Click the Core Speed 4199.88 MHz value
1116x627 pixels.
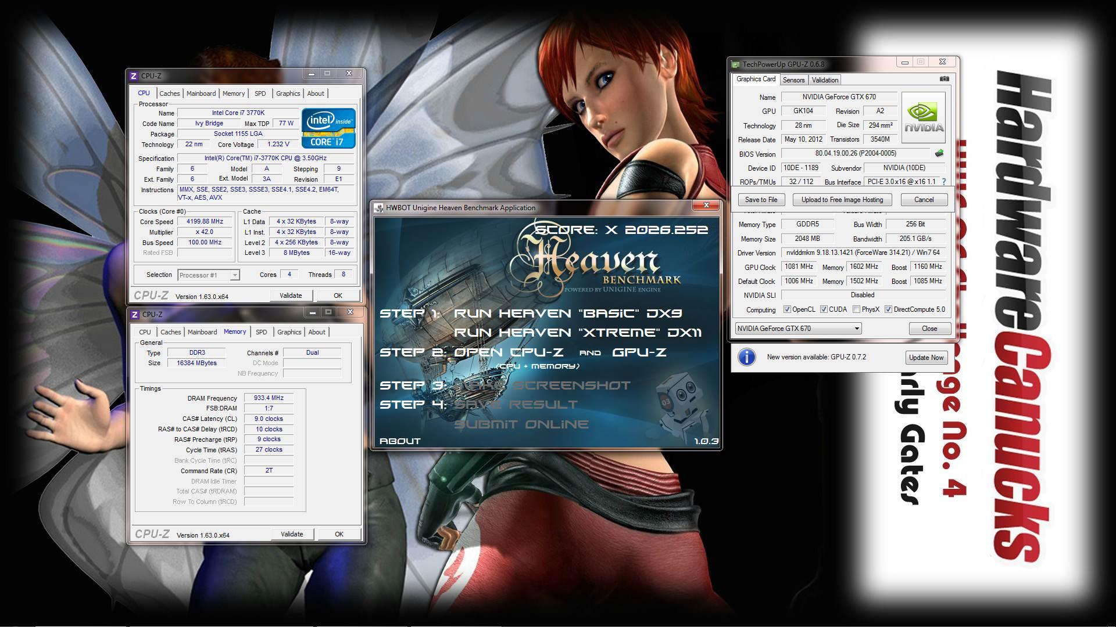205,222
